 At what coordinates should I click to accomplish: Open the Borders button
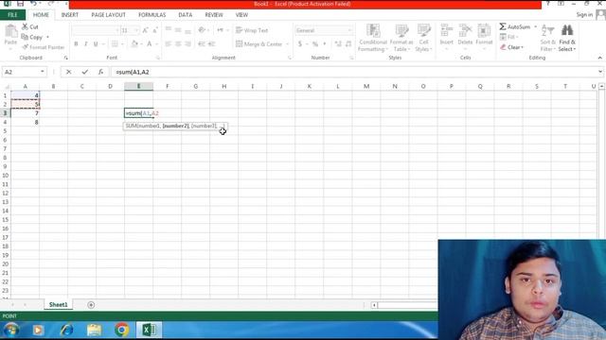click(x=115, y=44)
